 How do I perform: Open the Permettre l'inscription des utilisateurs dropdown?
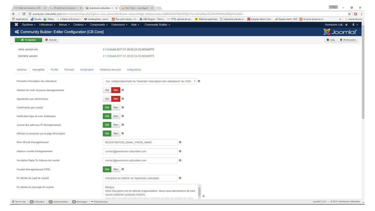click(x=149, y=81)
